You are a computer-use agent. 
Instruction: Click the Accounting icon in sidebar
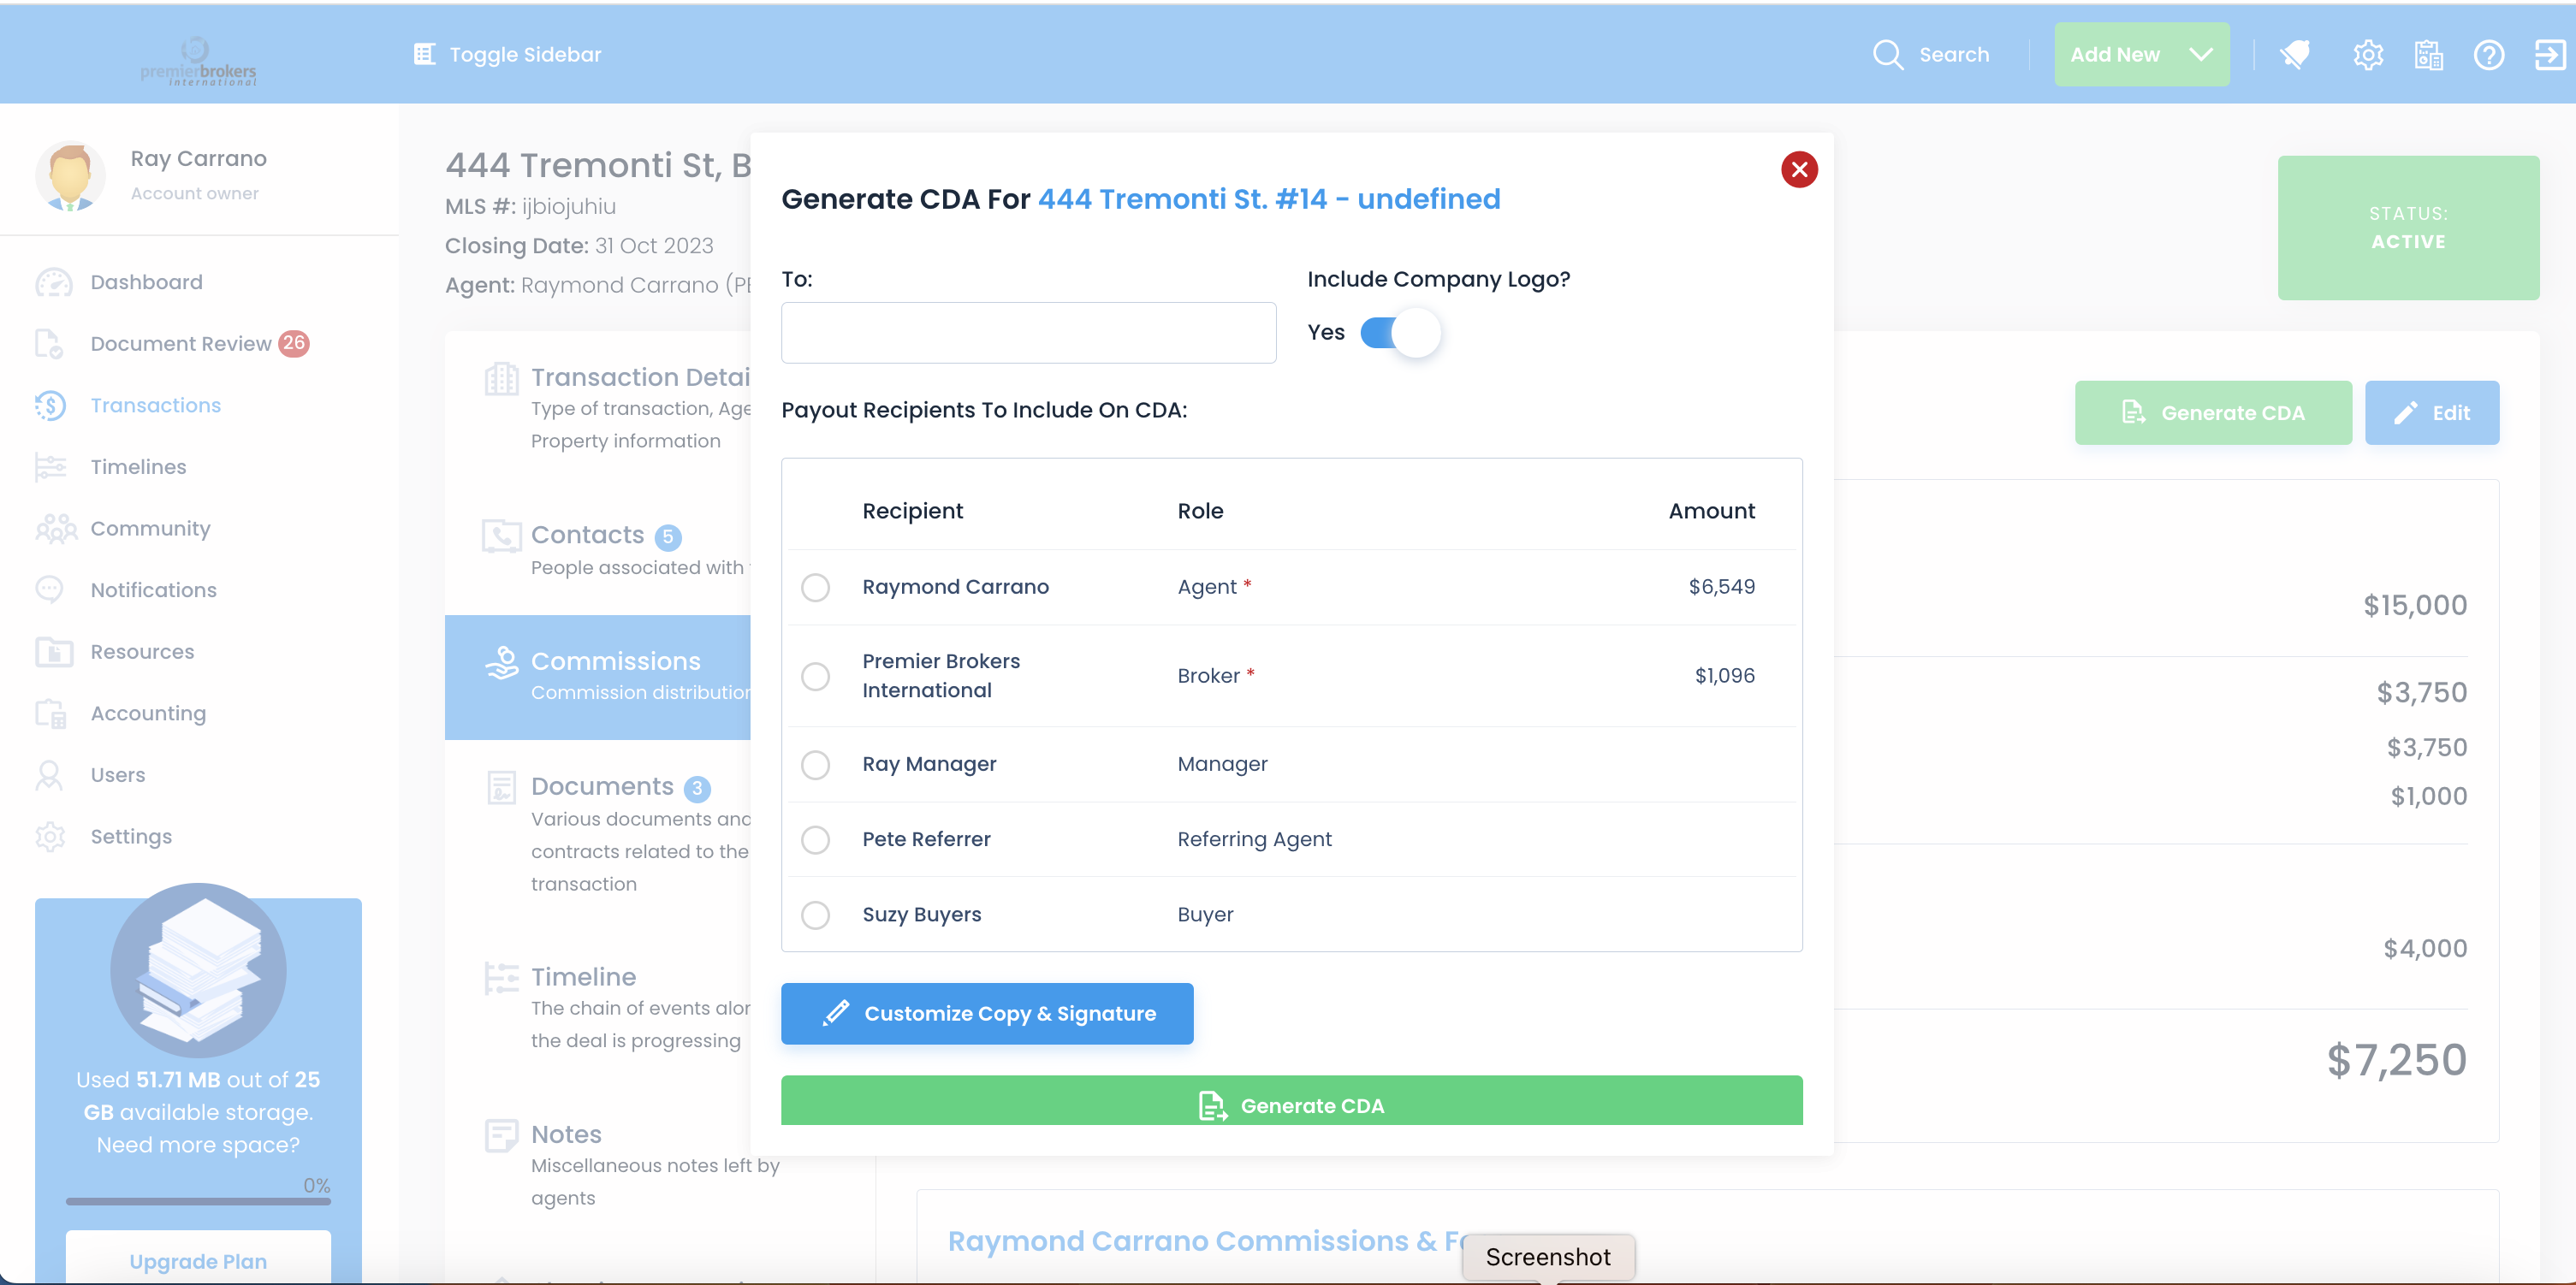pos(51,713)
